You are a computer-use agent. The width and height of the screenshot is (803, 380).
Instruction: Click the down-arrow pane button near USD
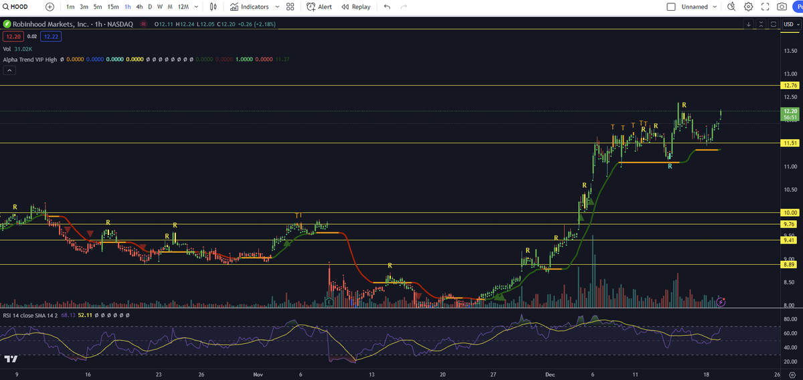tap(749, 24)
